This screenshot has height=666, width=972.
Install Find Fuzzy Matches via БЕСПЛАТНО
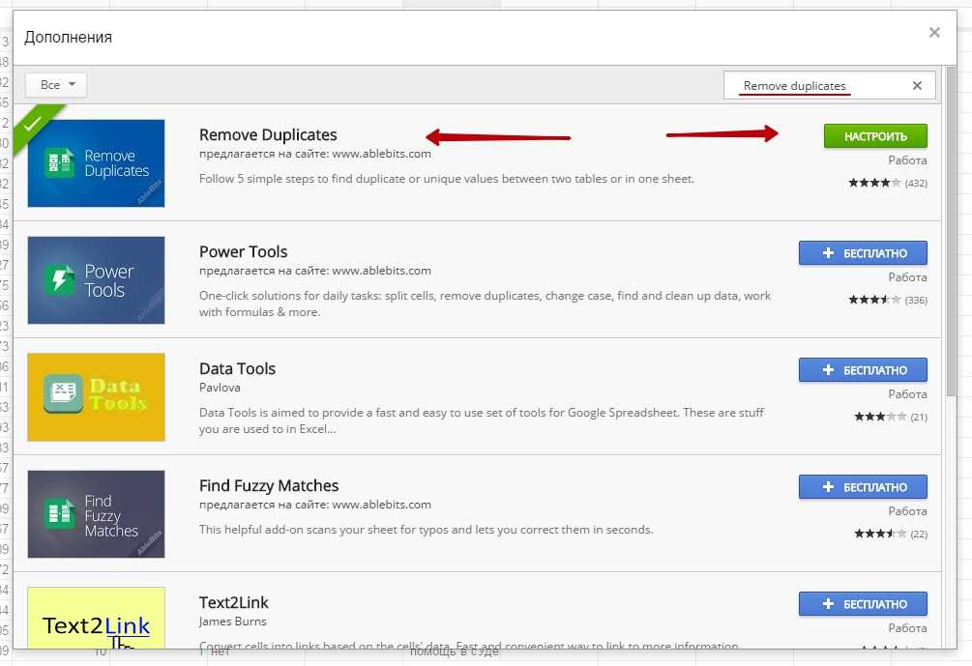pos(863,487)
